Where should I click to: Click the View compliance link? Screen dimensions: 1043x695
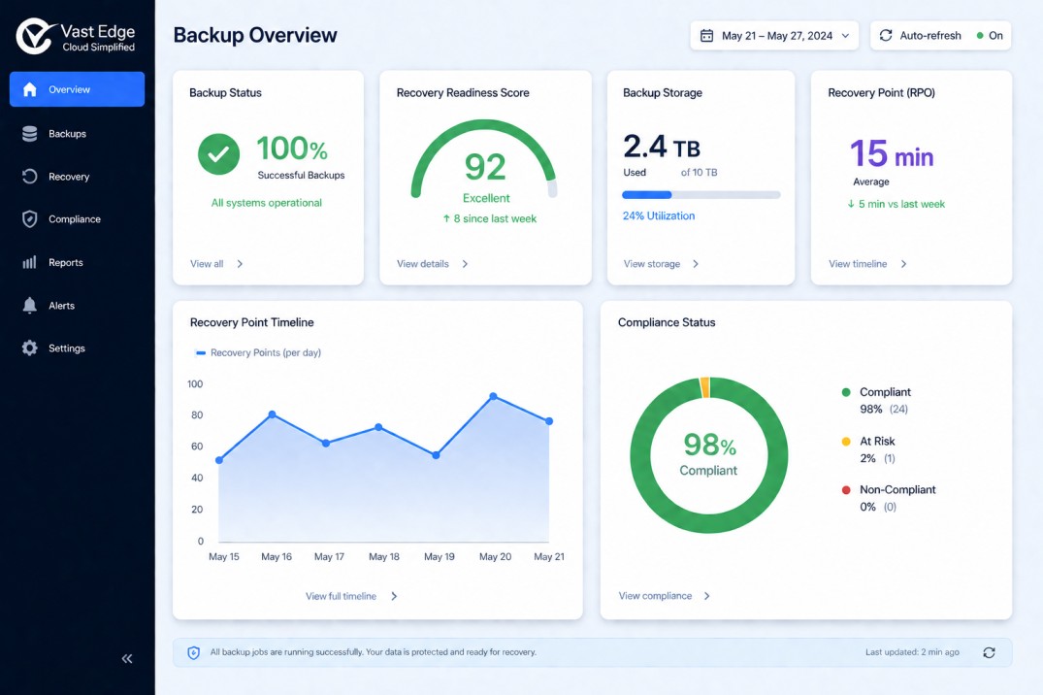click(x=655, y=596)
